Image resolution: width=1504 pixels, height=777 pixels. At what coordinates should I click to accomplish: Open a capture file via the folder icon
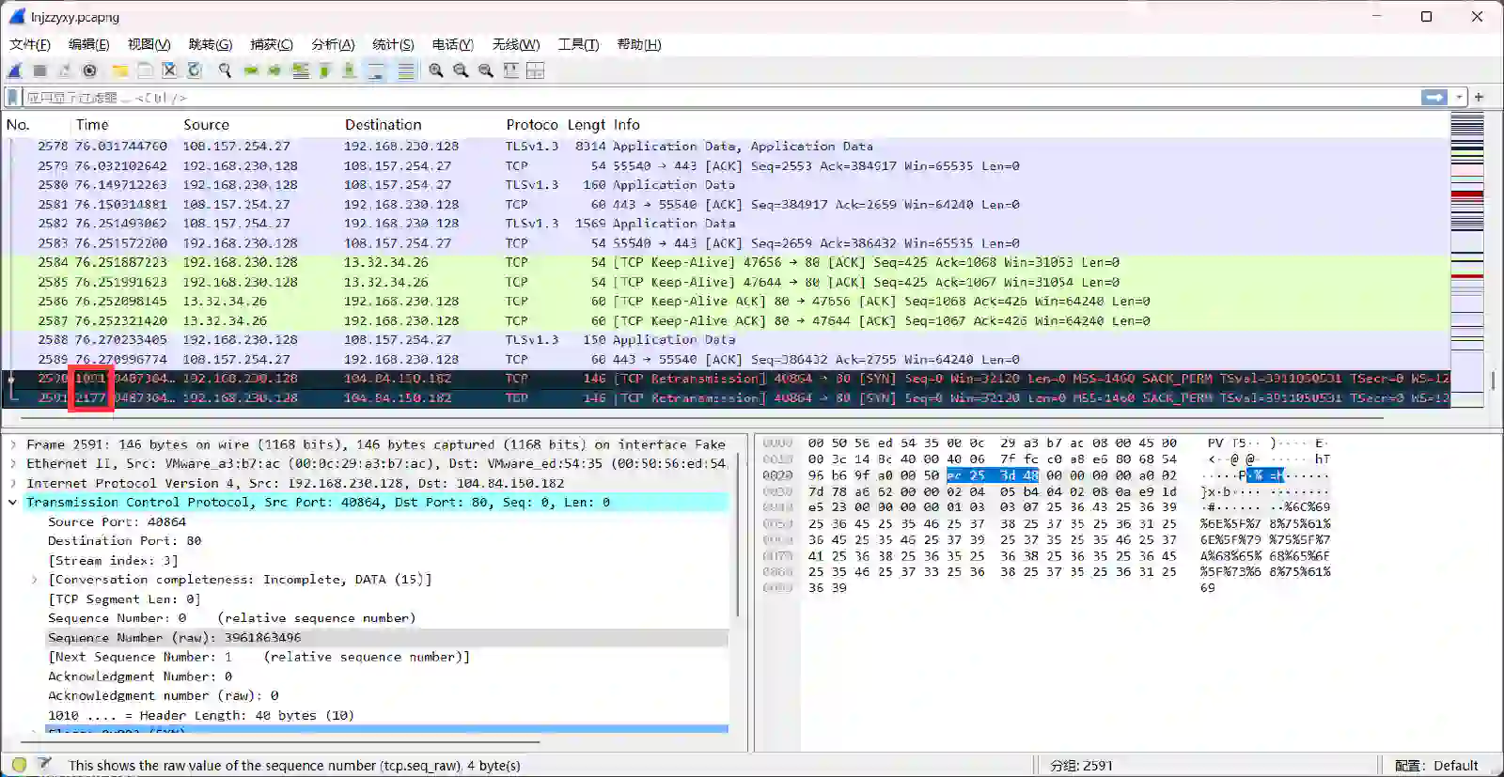coord(119,70)
